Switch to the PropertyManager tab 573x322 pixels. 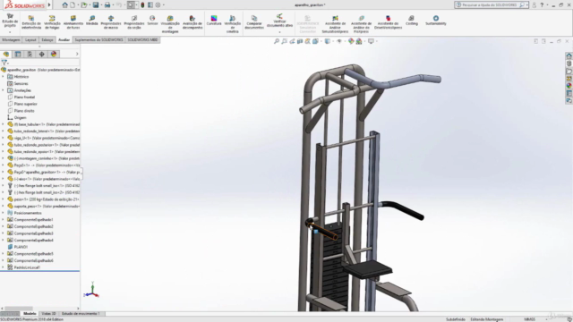[x=18, y=54]
